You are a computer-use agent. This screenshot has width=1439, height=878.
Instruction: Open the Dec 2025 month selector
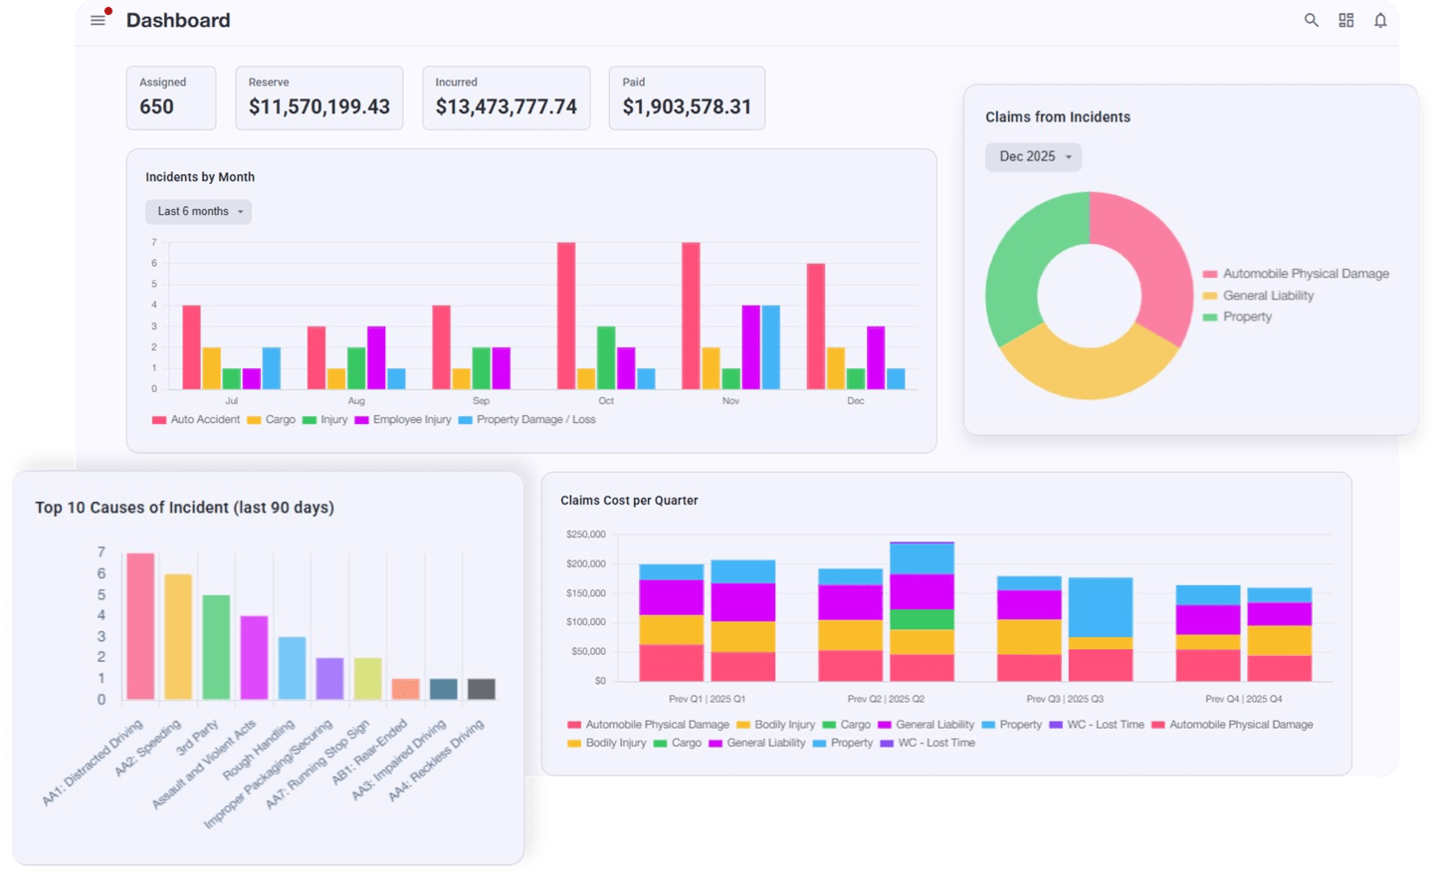(1033, 156)
